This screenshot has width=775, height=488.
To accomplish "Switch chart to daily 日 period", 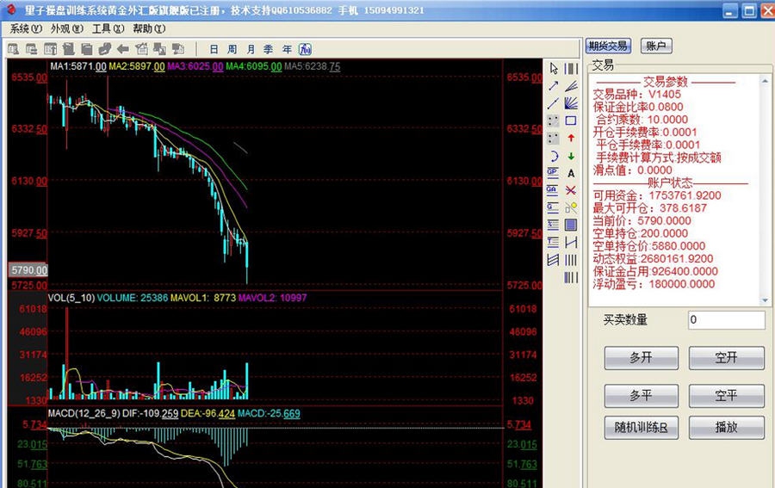I will (214, 49).
